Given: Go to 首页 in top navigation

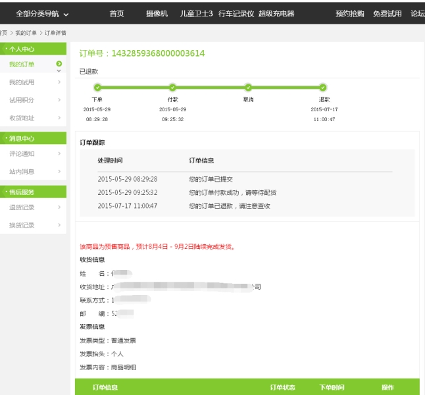Looking at the screenshot, I should pos(116,13).
